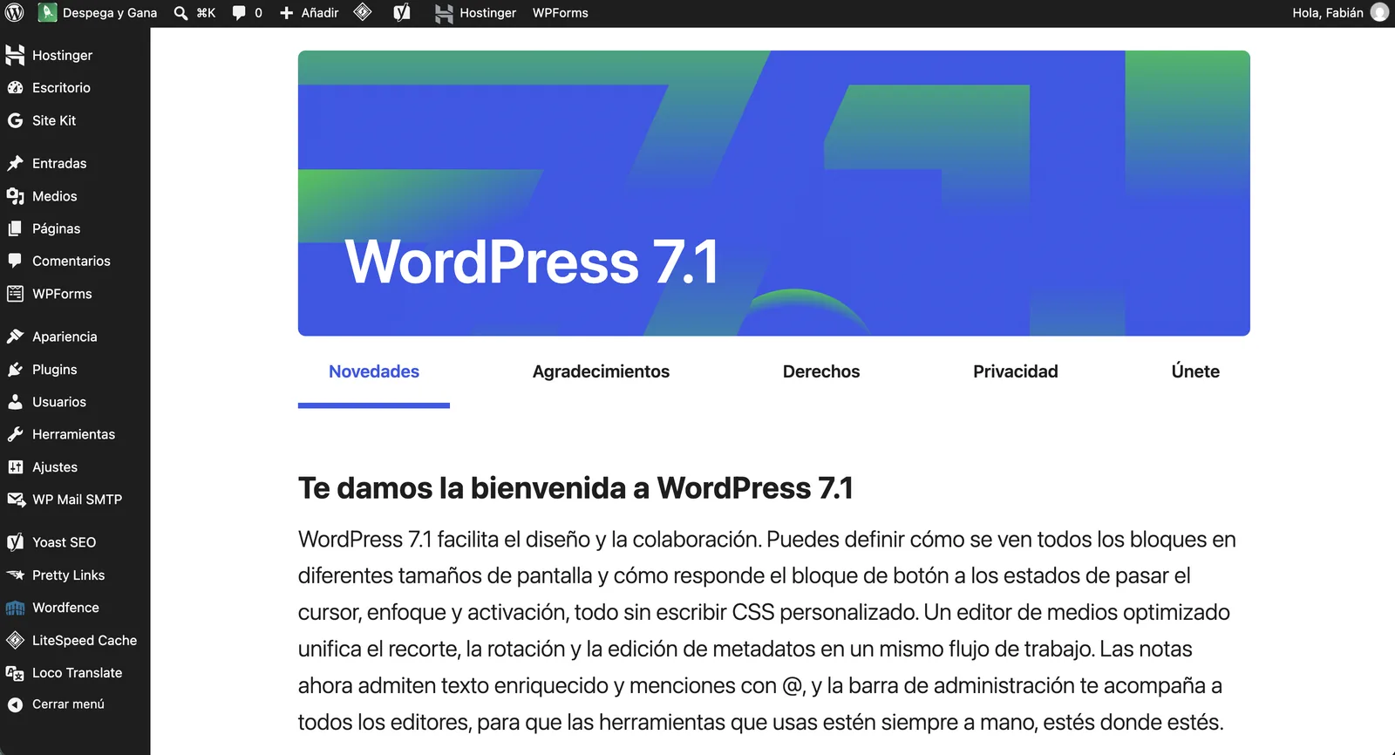Click WPForms in the admin bar
This screenshot has height=755, width=1395.
tap(561, 13)
